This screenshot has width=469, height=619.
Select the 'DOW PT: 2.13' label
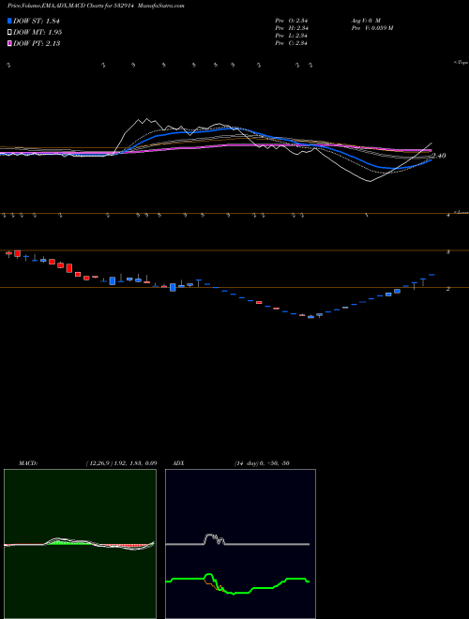click(x=37, y=43)
